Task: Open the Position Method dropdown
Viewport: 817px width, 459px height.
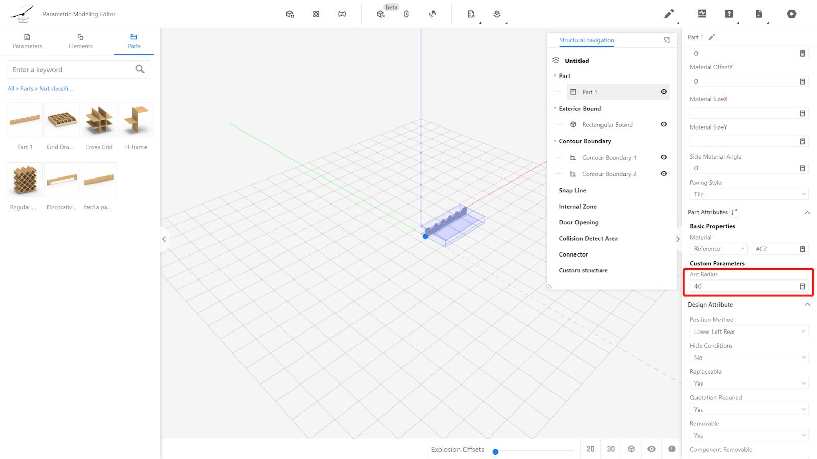Action: click(x=749, y=331)
